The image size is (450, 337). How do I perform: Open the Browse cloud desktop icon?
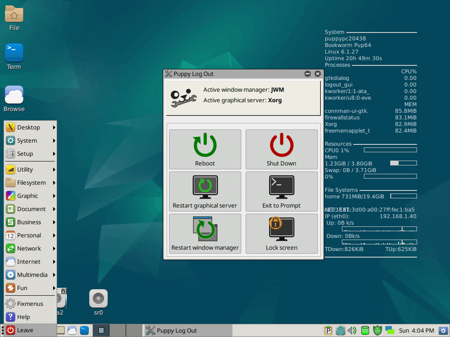(x=14, y=99)
